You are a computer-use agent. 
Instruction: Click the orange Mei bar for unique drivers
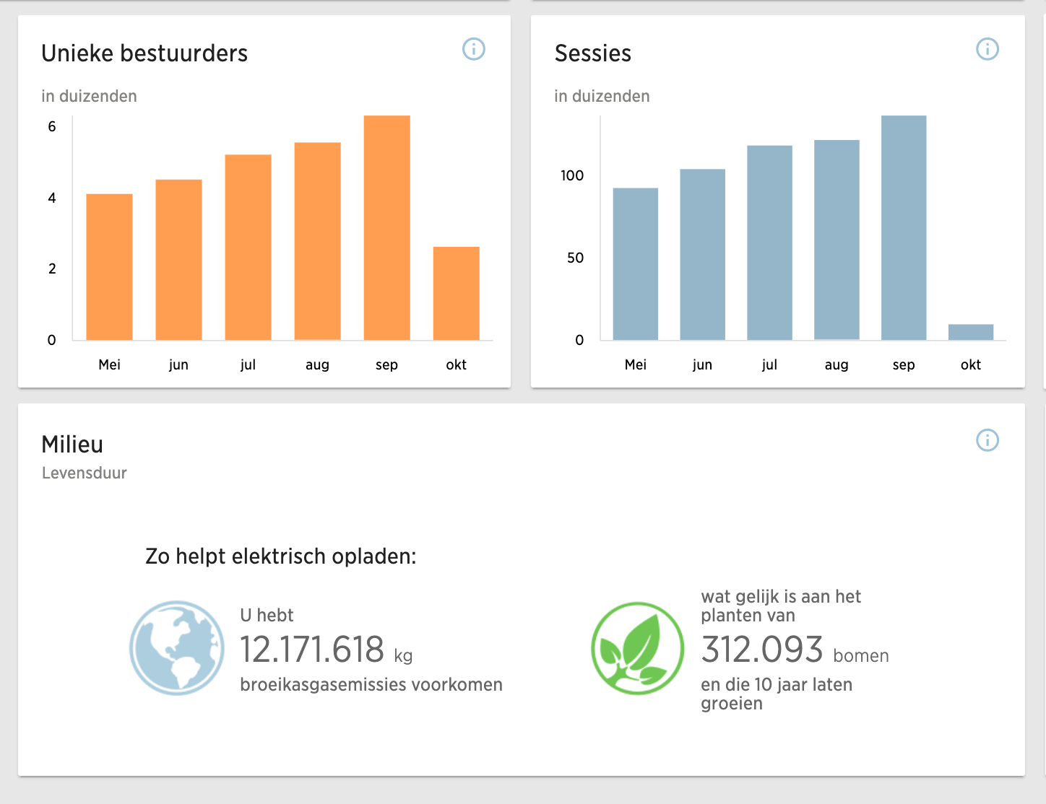(109, 267)
